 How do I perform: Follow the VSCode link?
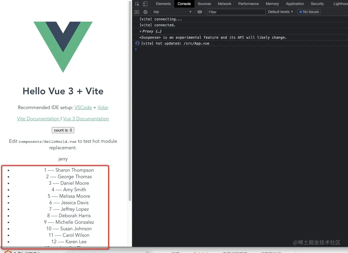(83, 108)
